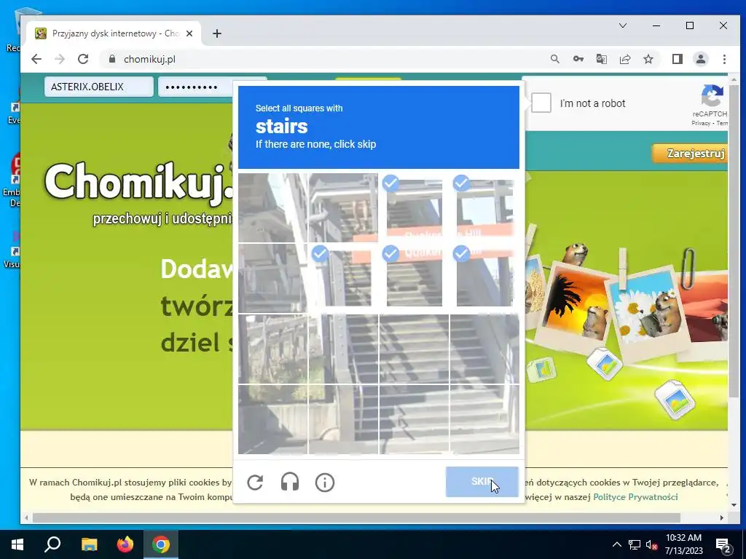Click the browser forward arrow
Screen dimensions: 746x559
coord(60,59)
